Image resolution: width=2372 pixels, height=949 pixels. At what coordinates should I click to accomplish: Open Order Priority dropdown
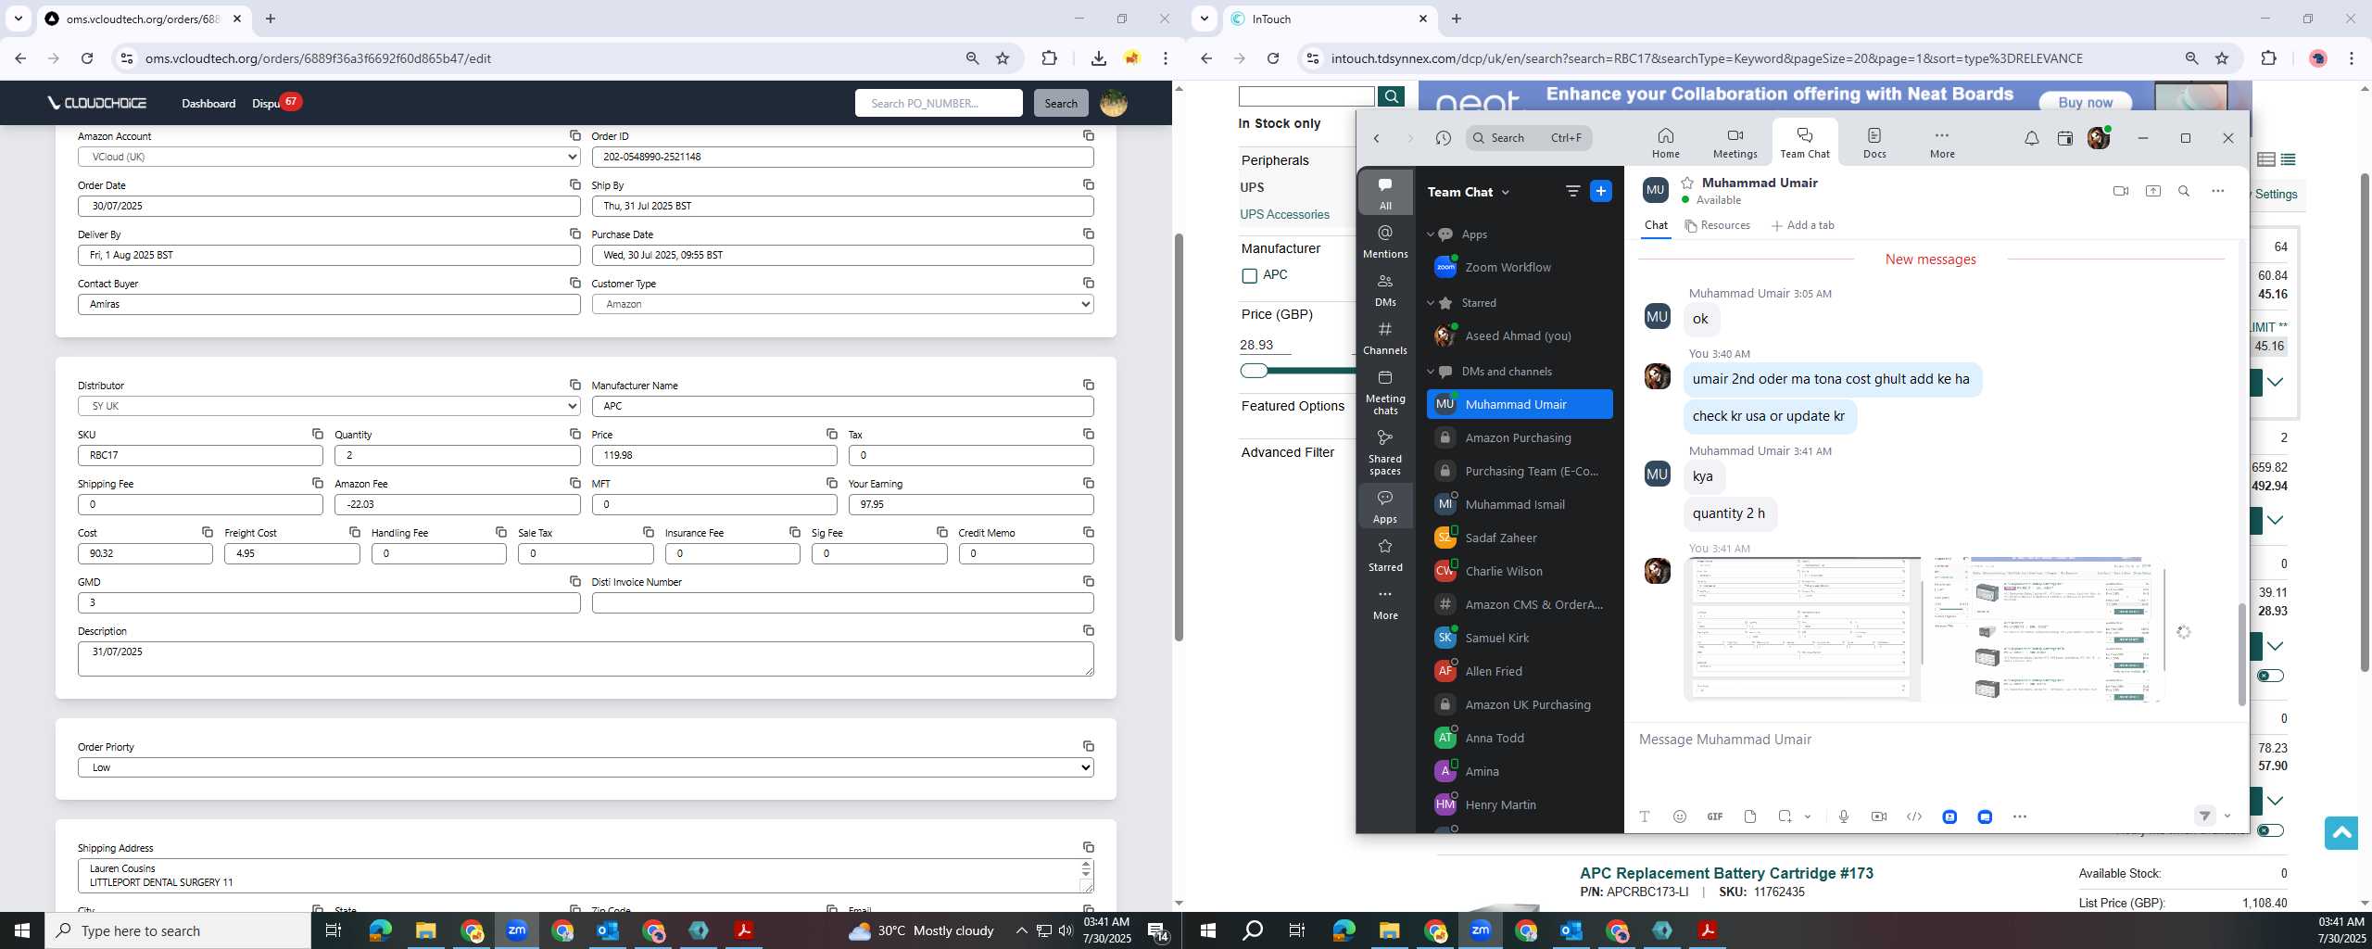point(586,767)
